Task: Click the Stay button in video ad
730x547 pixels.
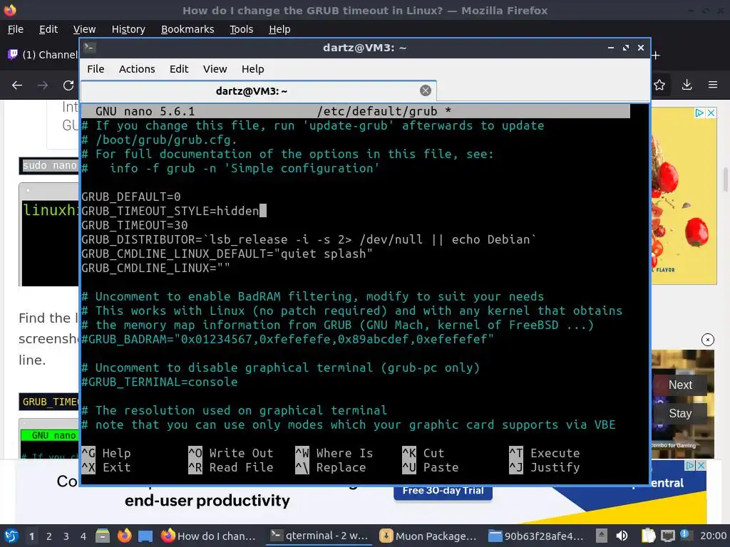Action: point(680,413)
